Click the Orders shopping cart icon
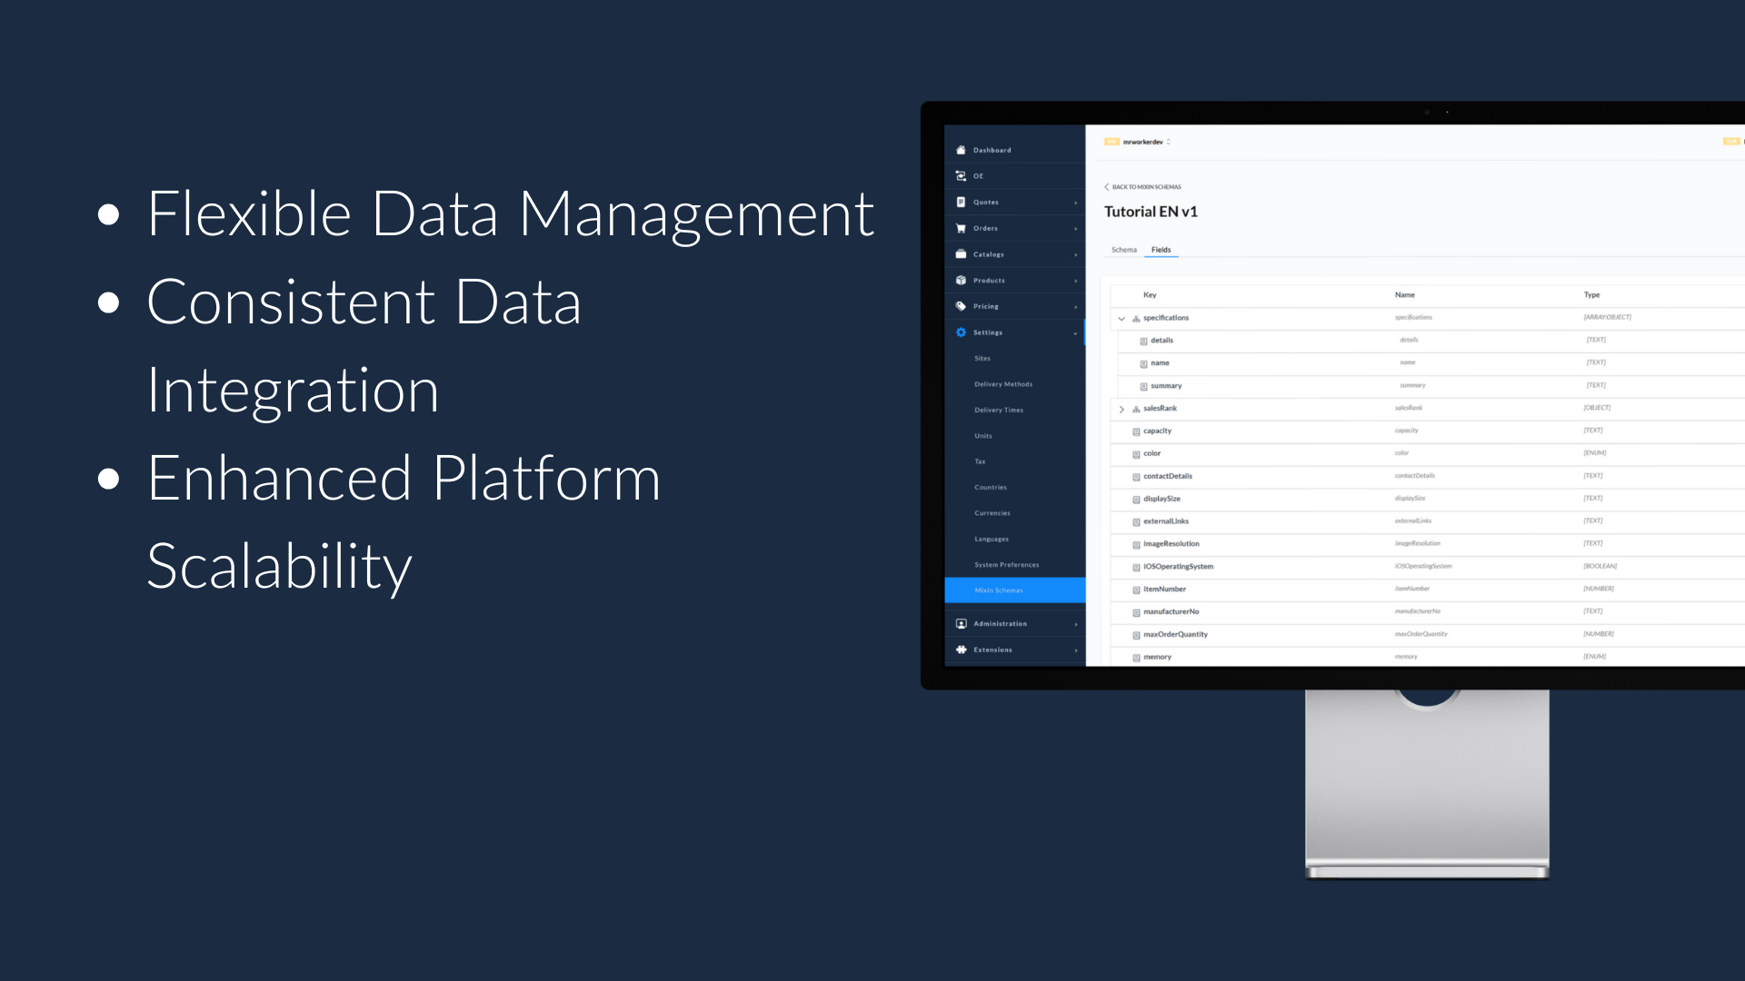The height and width of the screenshot is (981, 1745). click(961, 228)
